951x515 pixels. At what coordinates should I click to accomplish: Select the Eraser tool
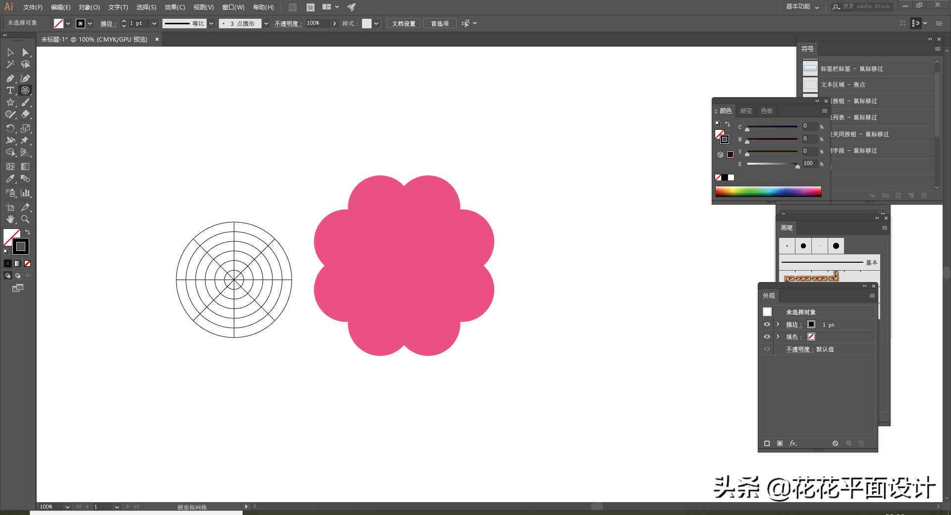click(25, 114)
